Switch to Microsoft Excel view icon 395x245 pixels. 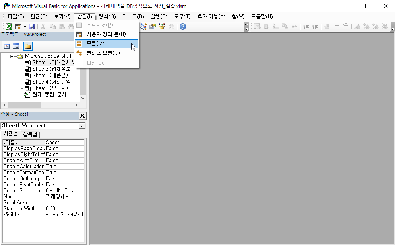9,27
